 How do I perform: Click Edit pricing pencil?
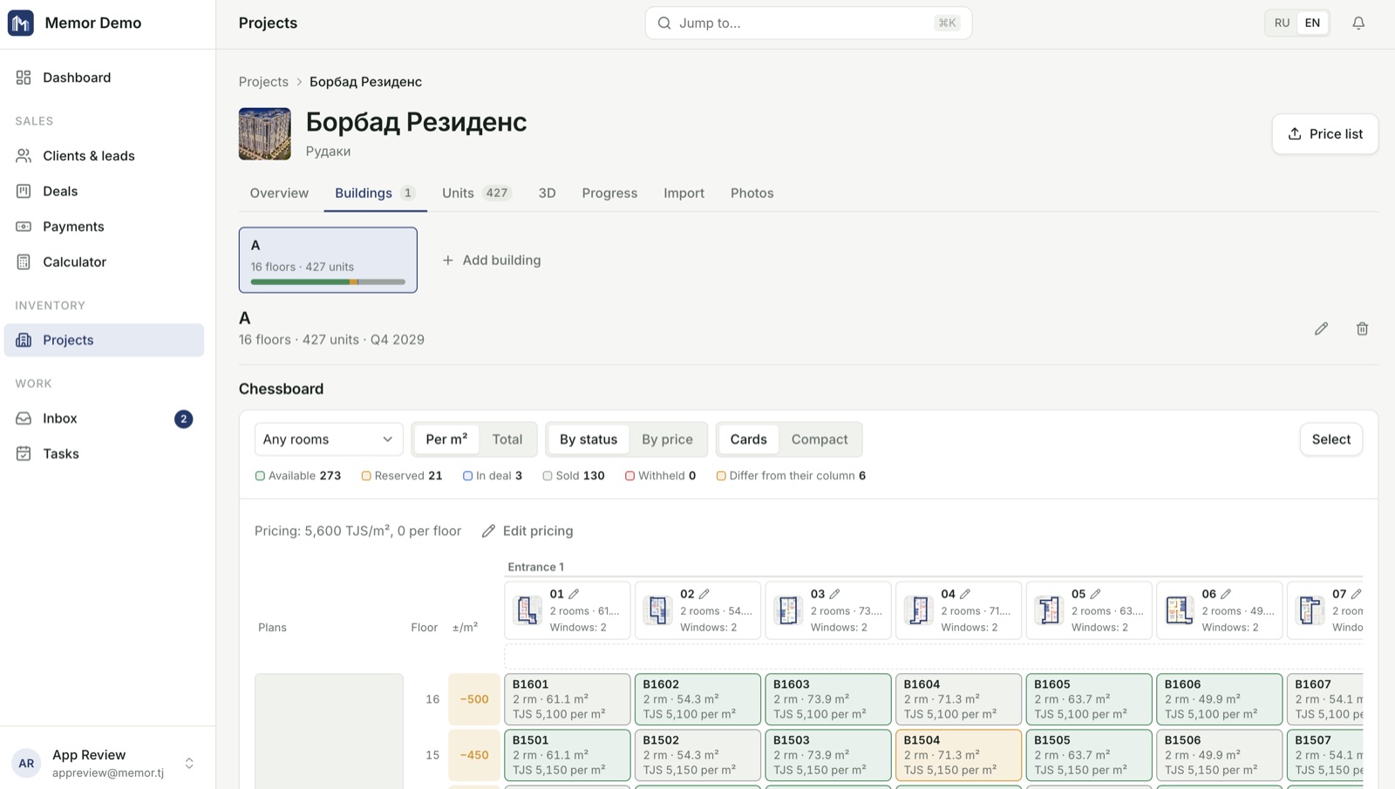point(488,531)
